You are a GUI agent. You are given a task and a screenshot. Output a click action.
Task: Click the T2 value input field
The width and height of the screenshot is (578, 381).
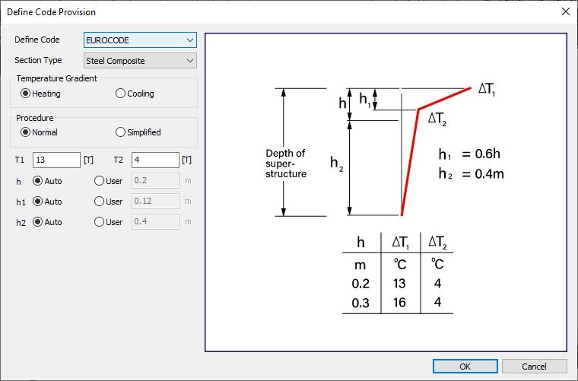tap(155, 160)
